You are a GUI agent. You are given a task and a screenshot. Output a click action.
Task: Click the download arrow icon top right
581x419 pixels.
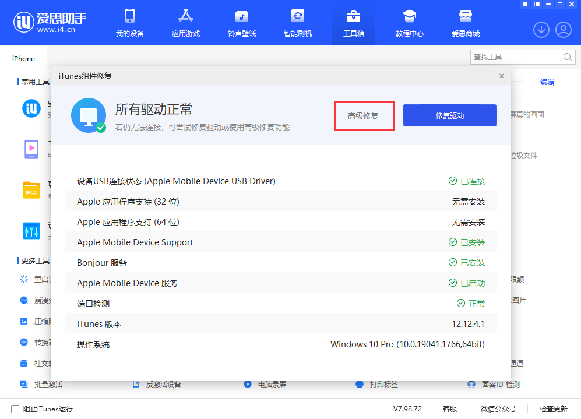[x=541, y=29]
